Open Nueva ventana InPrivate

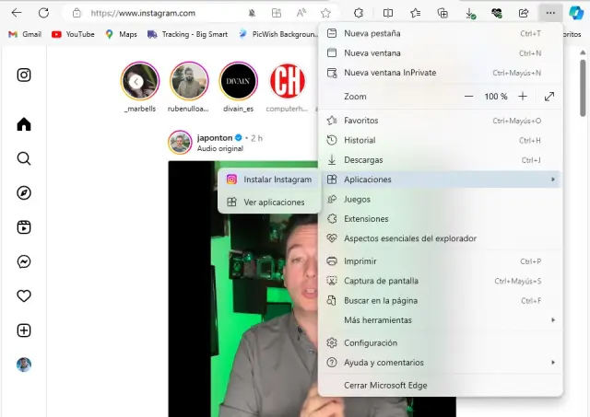(390, 73)
